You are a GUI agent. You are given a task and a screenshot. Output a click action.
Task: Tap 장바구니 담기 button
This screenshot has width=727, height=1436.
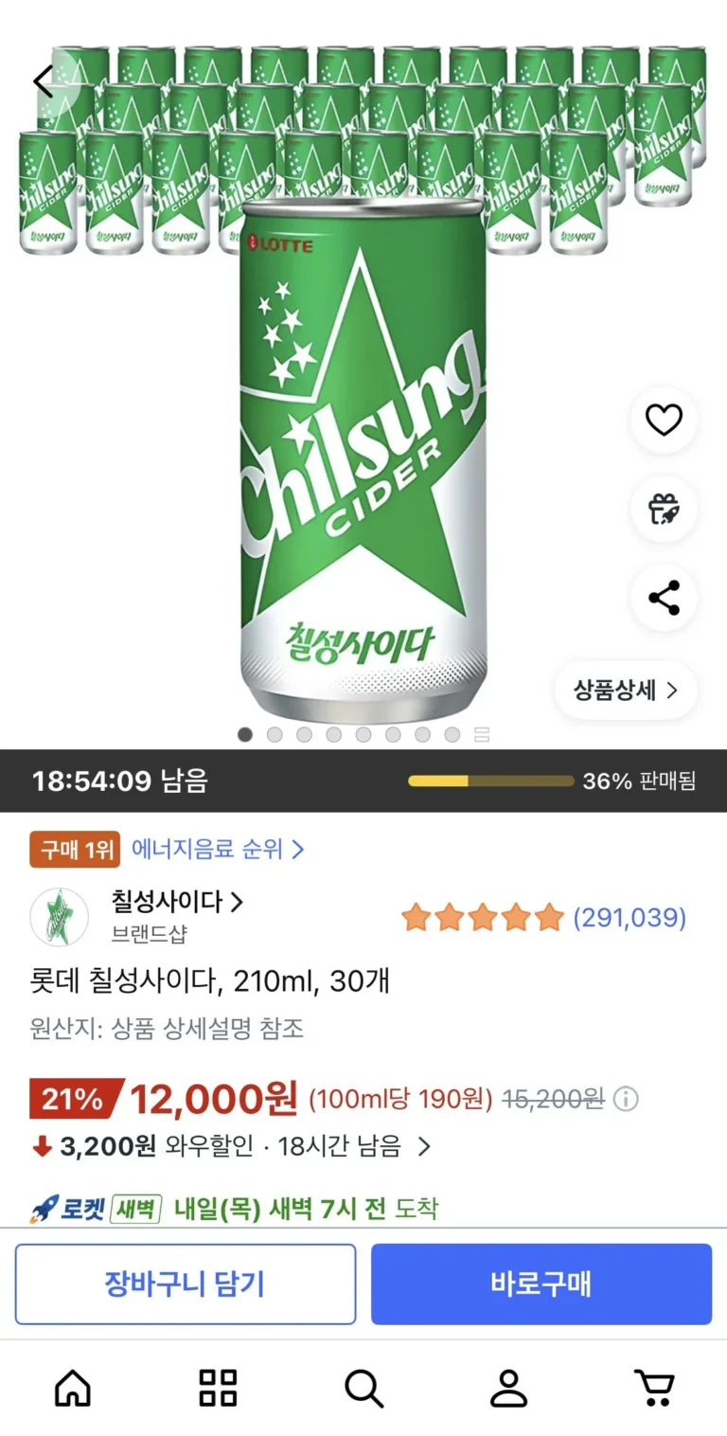point(186,1283)
